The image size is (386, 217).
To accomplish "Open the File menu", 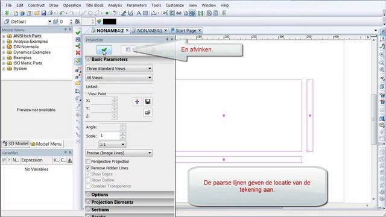I will point(8,5).
